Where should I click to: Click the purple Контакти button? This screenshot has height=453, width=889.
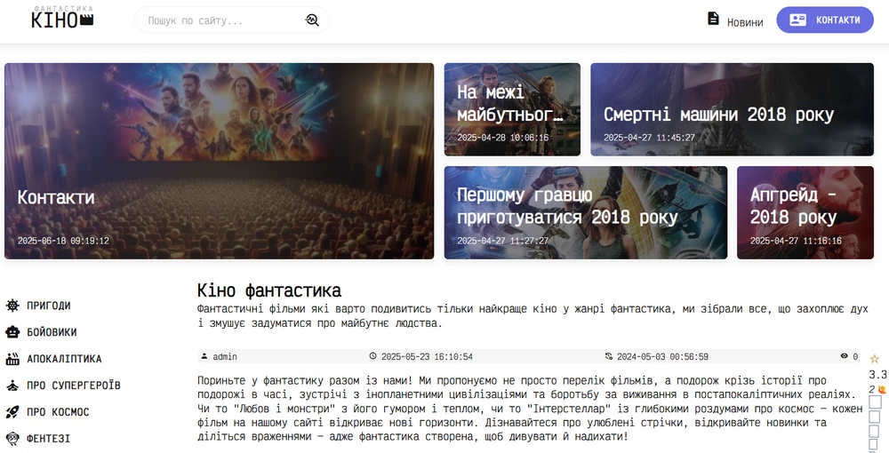pyautogui.click(x=825, y=20)
